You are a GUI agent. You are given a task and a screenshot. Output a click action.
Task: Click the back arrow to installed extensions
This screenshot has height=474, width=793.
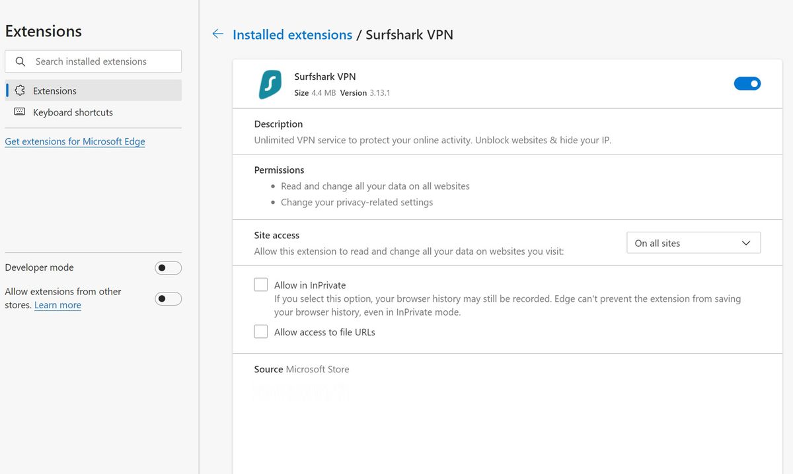[x=218, y=34]
